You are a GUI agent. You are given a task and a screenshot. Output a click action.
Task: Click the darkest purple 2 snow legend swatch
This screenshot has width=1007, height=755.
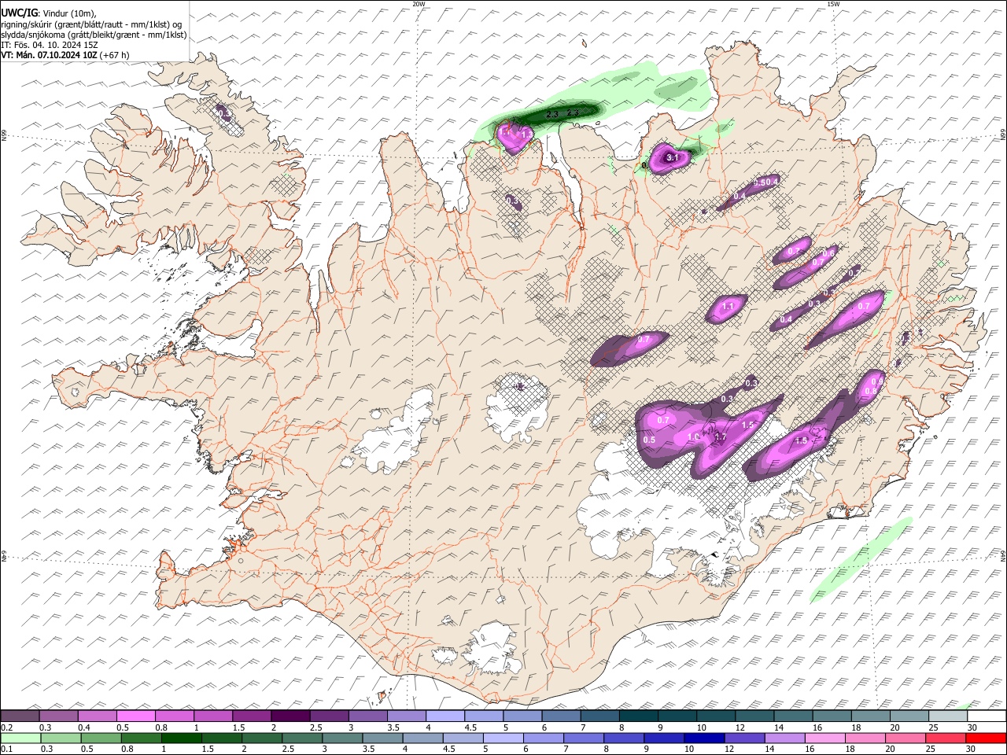pos(290,716)
